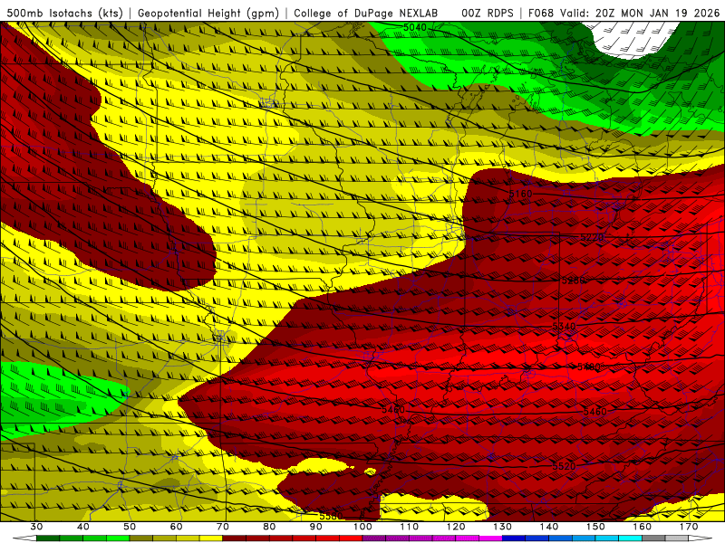Click the 70 kt color bar label

[x=223, y=527]
